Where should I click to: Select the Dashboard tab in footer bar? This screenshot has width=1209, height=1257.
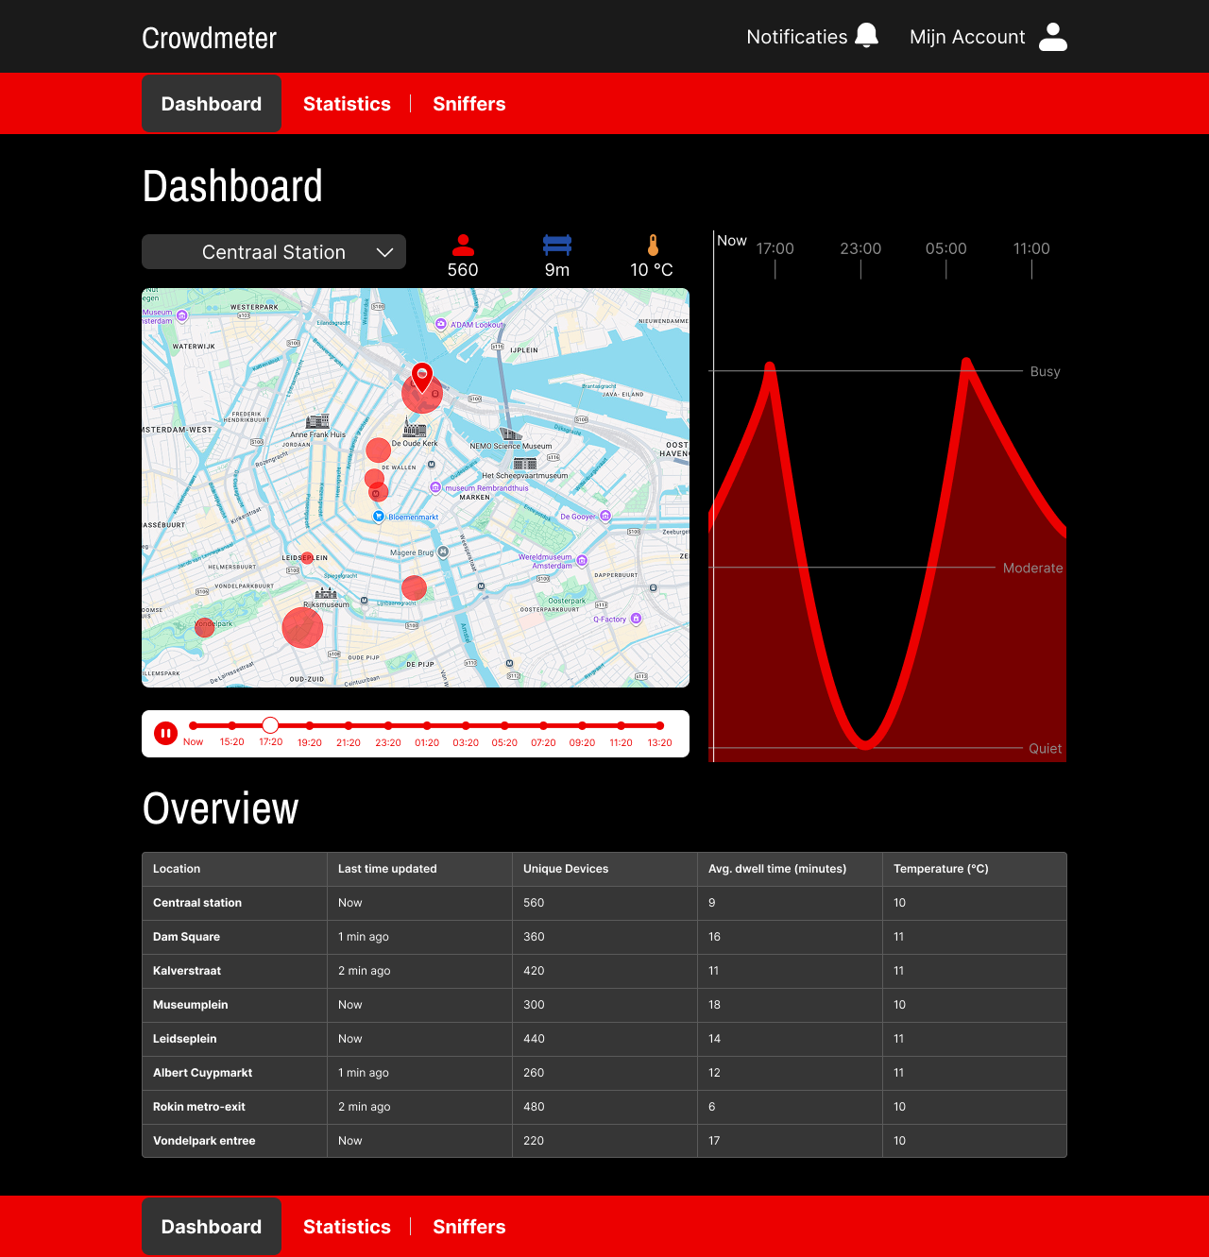[212, 1226]
